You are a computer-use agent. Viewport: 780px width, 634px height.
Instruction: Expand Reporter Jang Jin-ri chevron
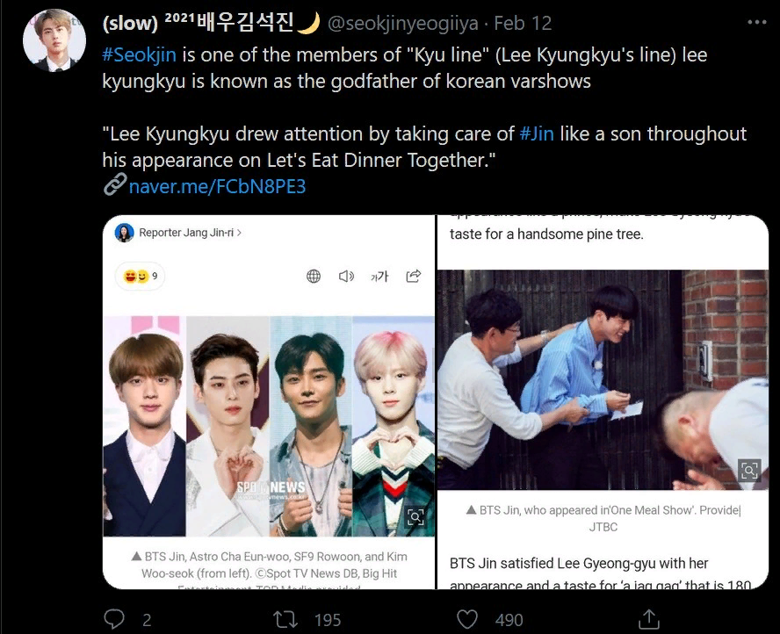click(x=239, y=232)
